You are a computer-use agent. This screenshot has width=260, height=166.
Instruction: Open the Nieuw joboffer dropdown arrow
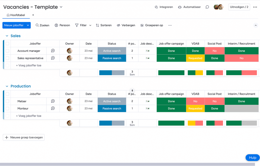pyautogui.click(x=28, y=25)
